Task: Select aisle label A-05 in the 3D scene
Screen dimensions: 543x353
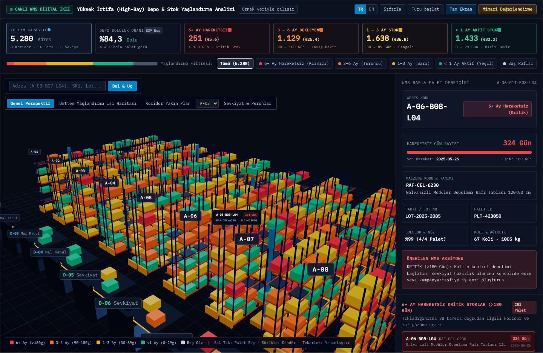Action: (146, 198)
